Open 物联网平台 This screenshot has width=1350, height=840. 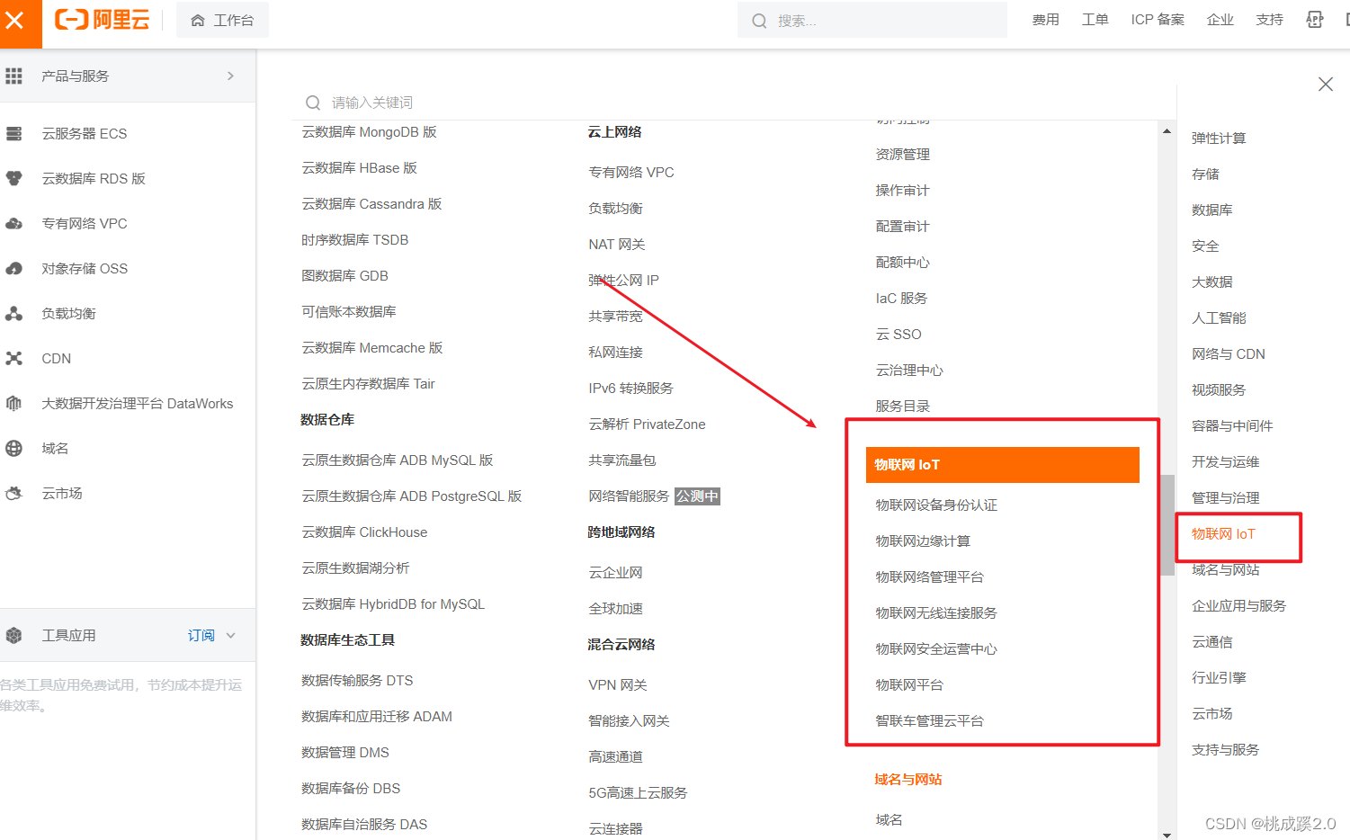click(x=909, y=685)
